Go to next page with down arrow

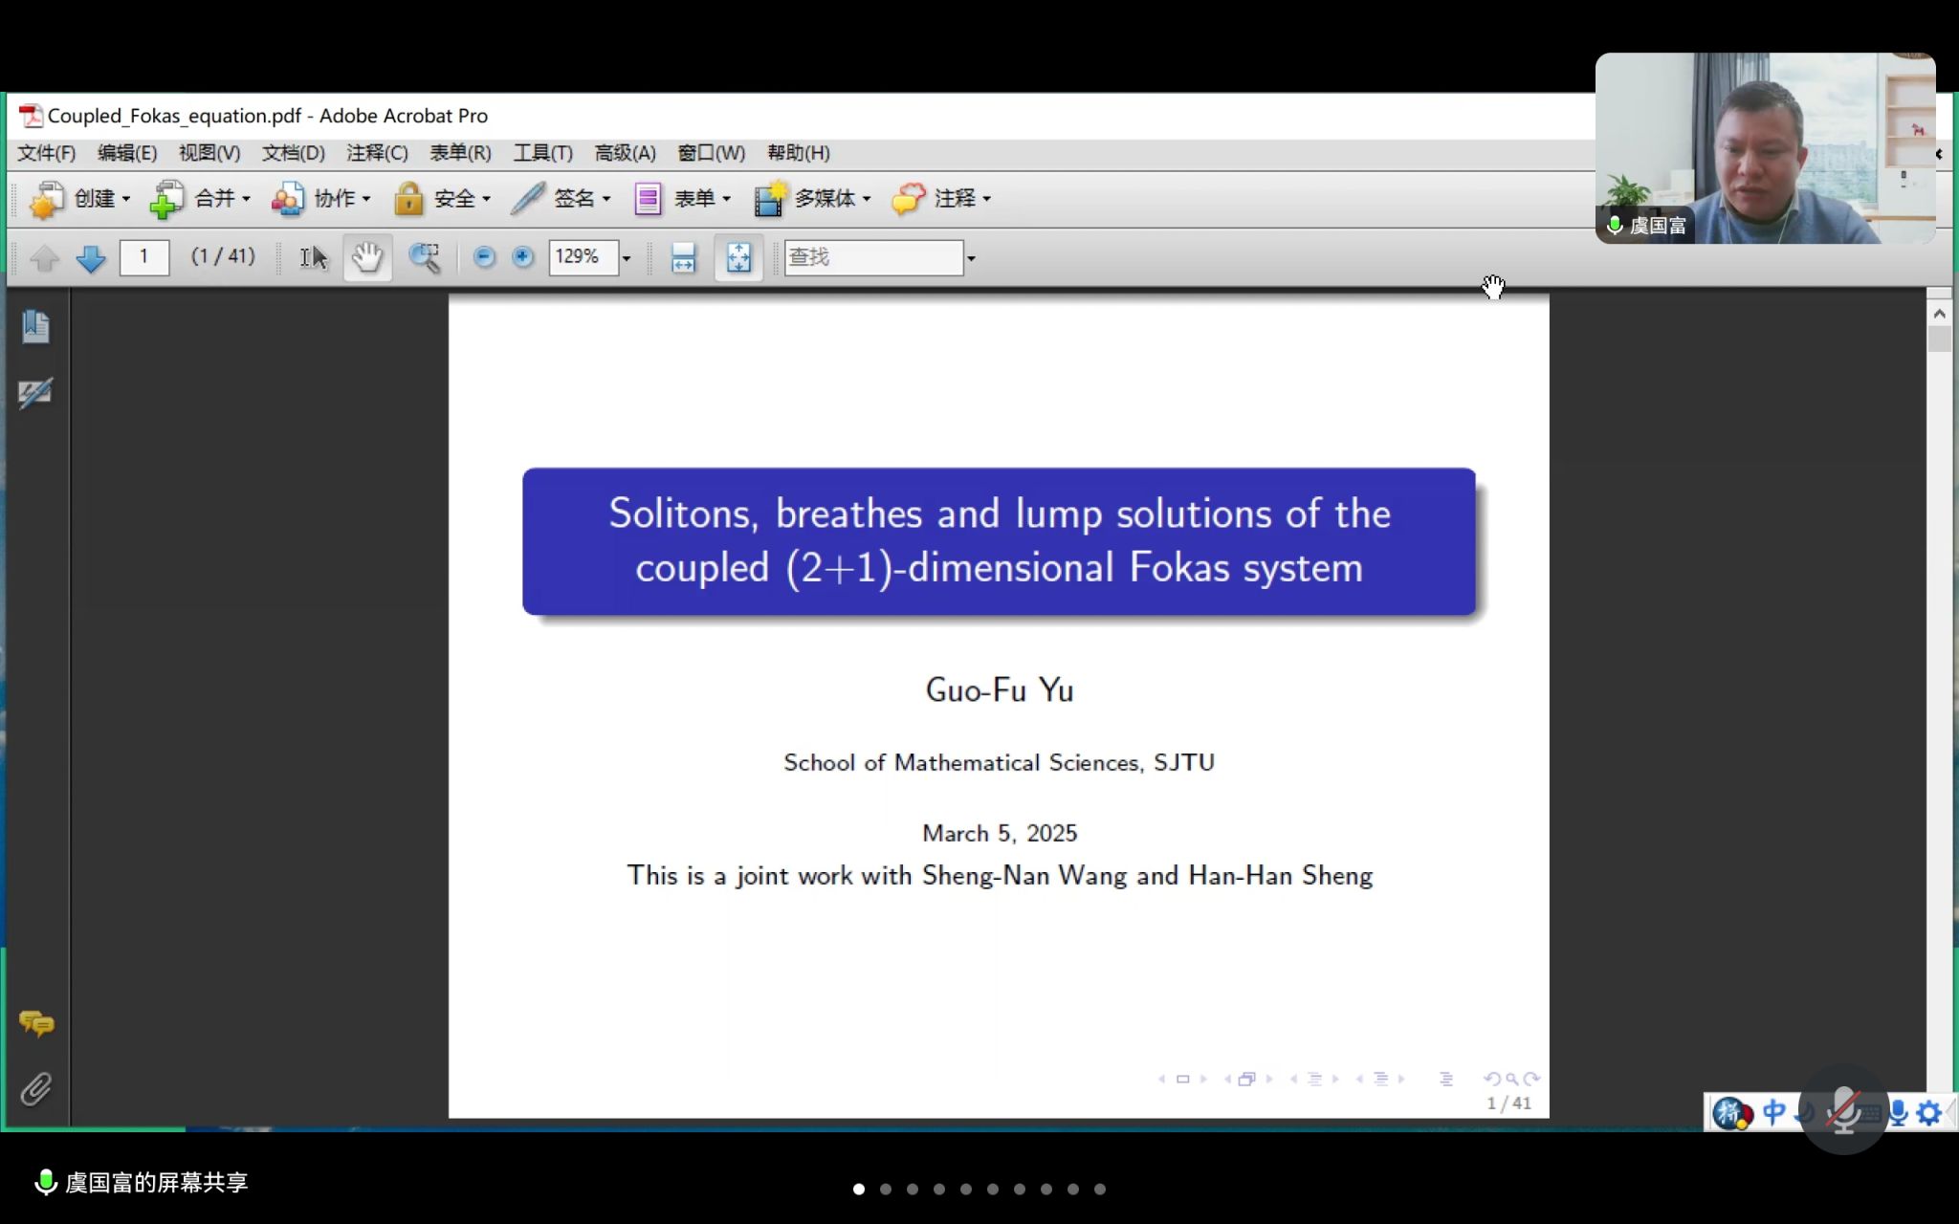coord(91,258)
